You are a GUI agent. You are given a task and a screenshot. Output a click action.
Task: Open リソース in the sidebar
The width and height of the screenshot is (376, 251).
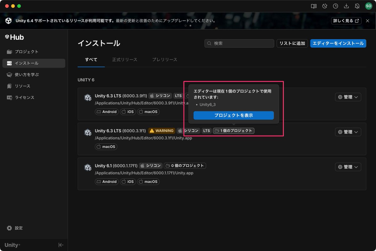click(x=34, y=86)
